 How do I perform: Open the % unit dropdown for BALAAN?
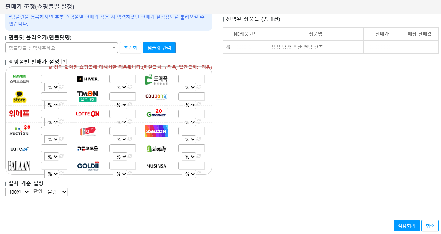(x=52, y=174)
